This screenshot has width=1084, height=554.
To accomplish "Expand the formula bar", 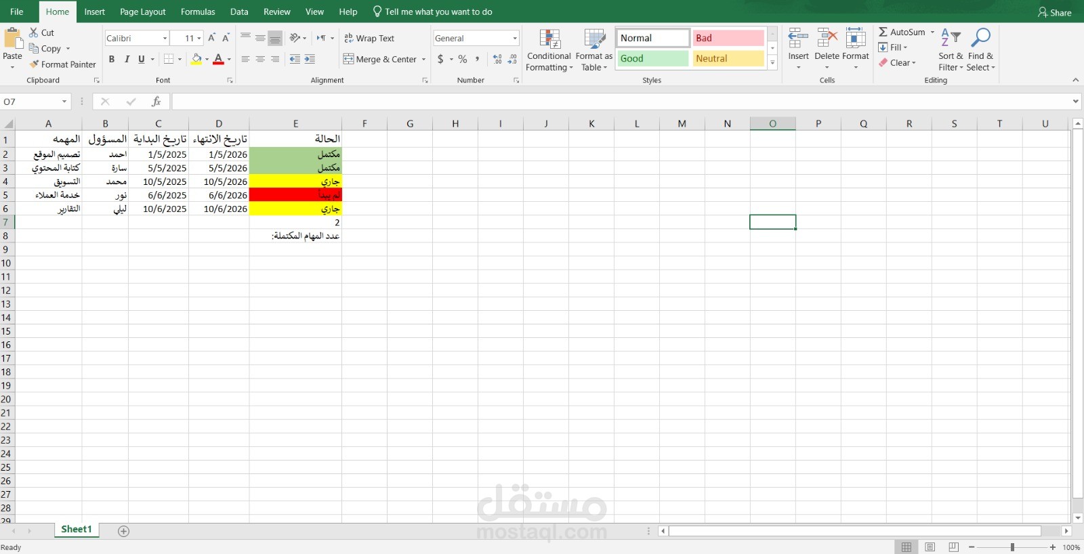I will pos(1076,102).
